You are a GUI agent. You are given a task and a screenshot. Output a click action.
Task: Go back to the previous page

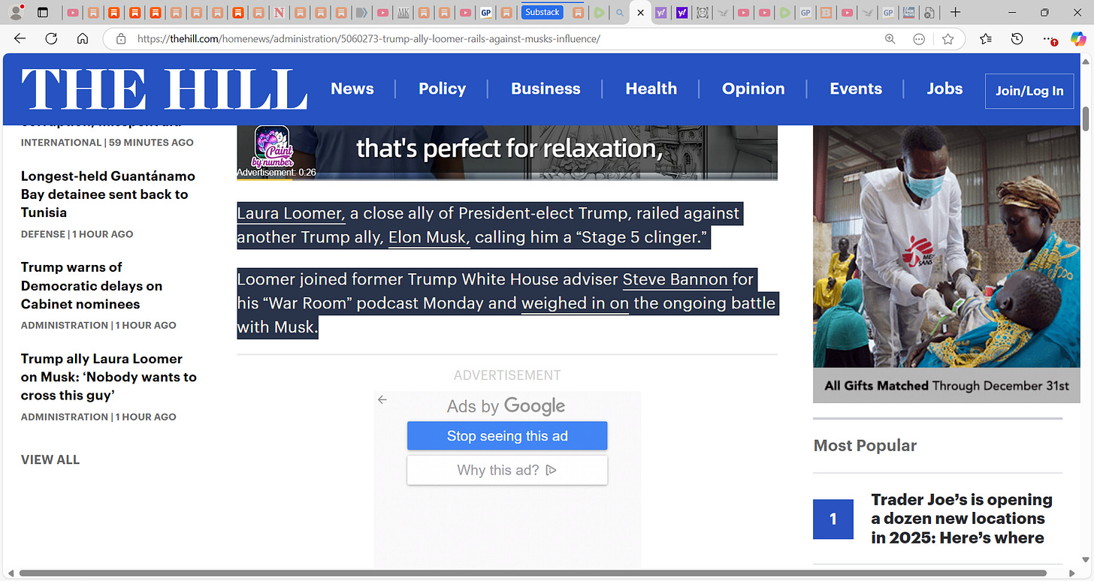(20, 39)
